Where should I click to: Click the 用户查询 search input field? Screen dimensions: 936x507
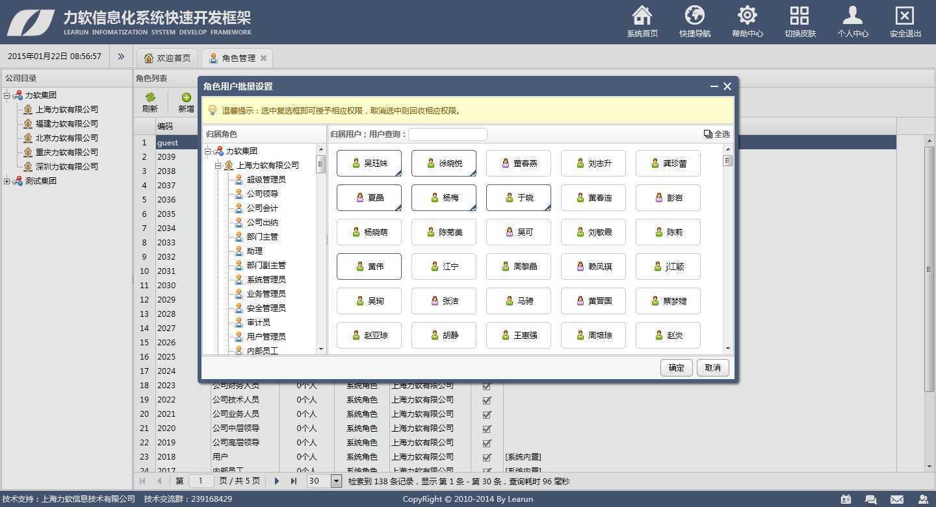[x=448, y=134]
